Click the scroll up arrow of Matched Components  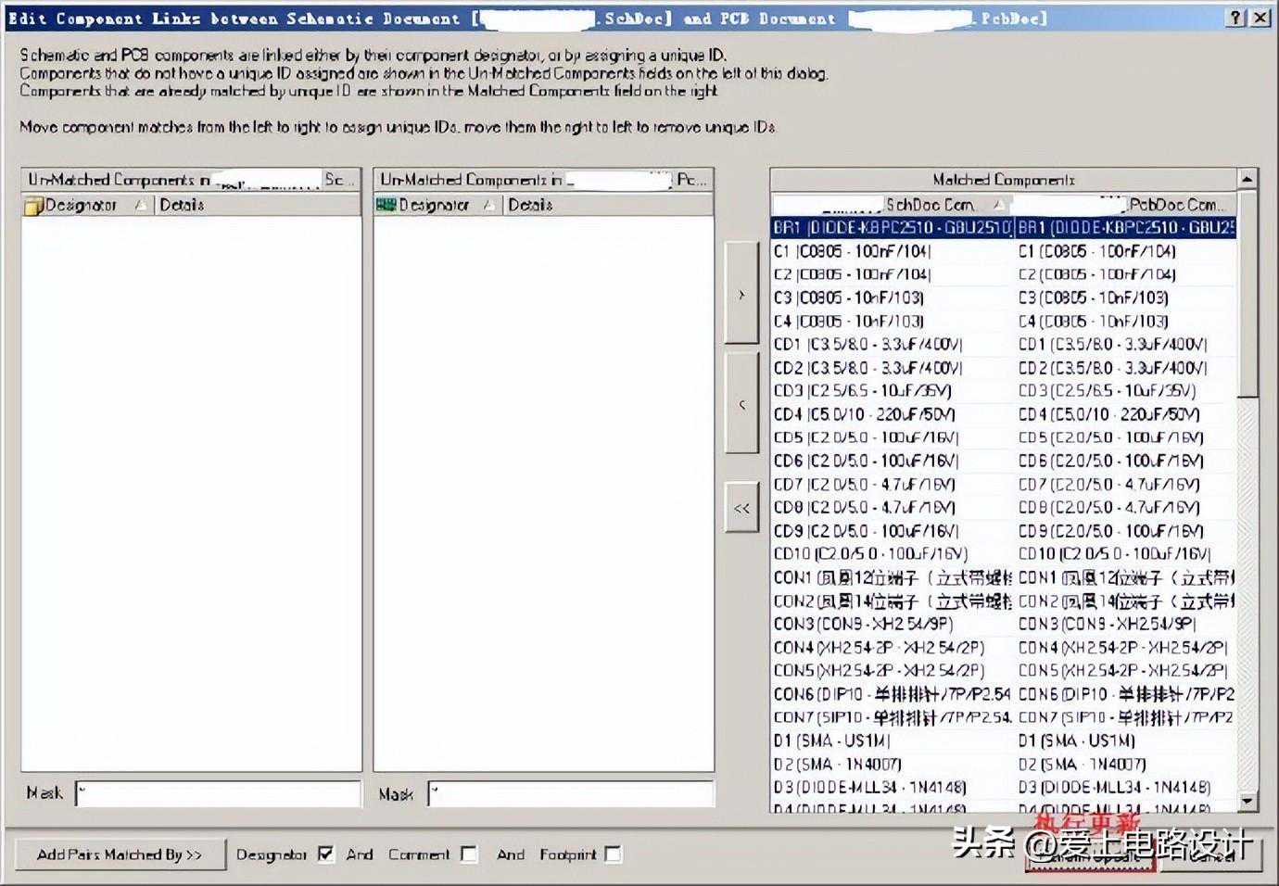point(1247,179)
